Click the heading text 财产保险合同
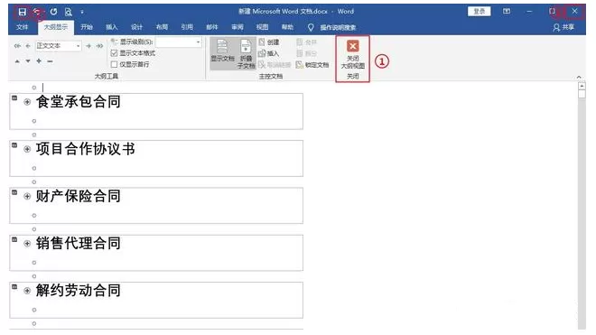596x335 pixels. pyautogui.click(x=79, y=196)
